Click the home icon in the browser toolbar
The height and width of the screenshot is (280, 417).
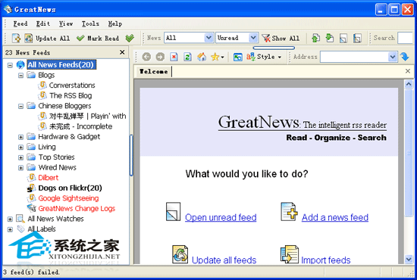coord(202,57)
